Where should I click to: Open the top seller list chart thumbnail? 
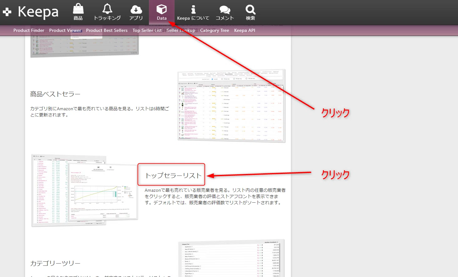(x=85, y=190)
